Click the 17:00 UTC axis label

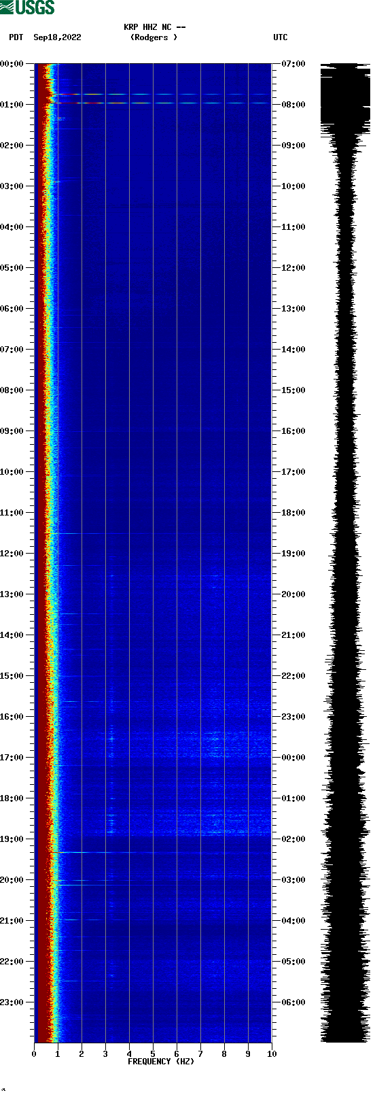[x=293, y=472]
